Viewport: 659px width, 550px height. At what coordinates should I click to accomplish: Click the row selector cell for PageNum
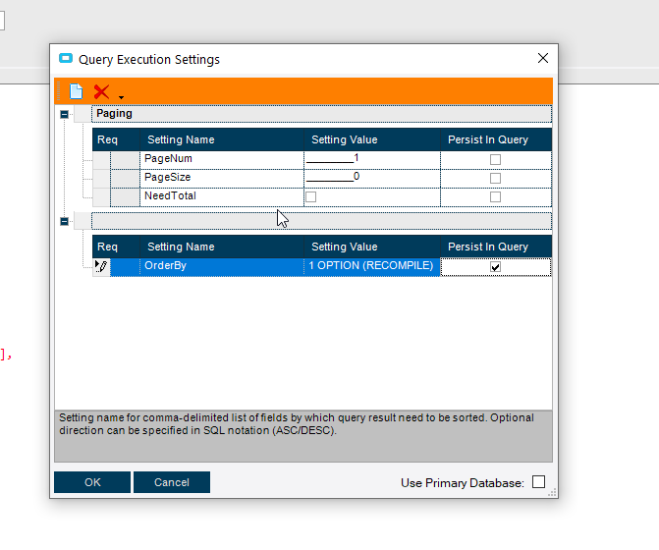(x=101, y=160)
